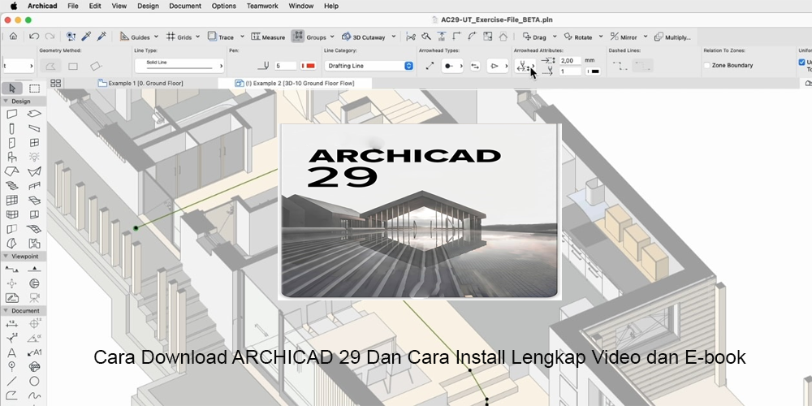Select the Section tool
812x406 pixels.
tap(12, 270)
